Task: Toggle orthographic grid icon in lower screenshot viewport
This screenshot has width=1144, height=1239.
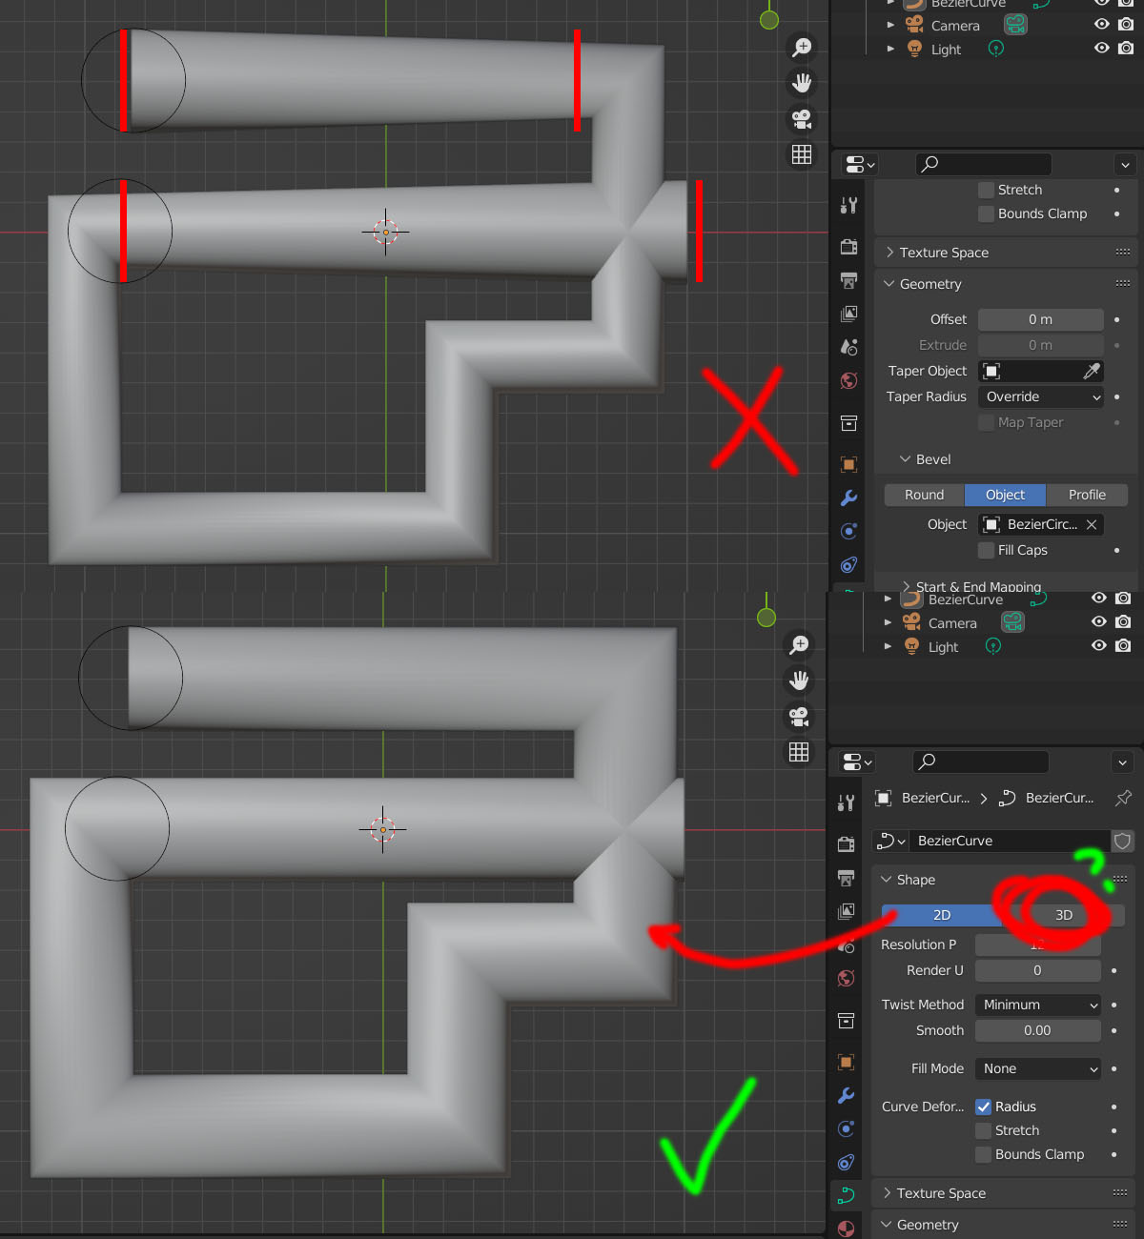Action: [799, 752]
